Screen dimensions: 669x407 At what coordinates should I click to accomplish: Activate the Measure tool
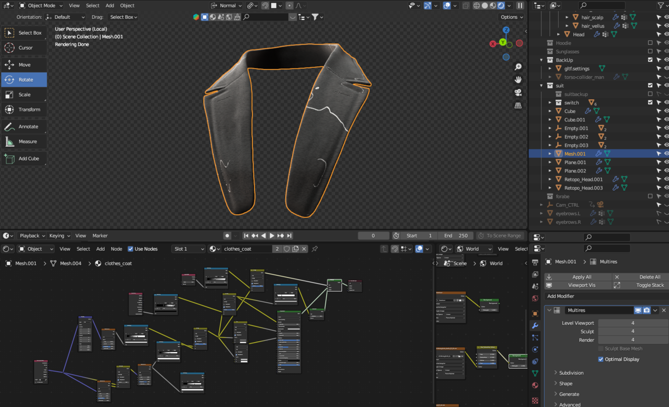25,142
